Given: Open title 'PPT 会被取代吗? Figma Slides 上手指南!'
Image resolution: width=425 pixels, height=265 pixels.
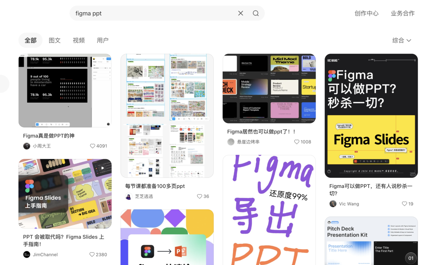Looking at the screenshot, I should click(x=63, y=240).
